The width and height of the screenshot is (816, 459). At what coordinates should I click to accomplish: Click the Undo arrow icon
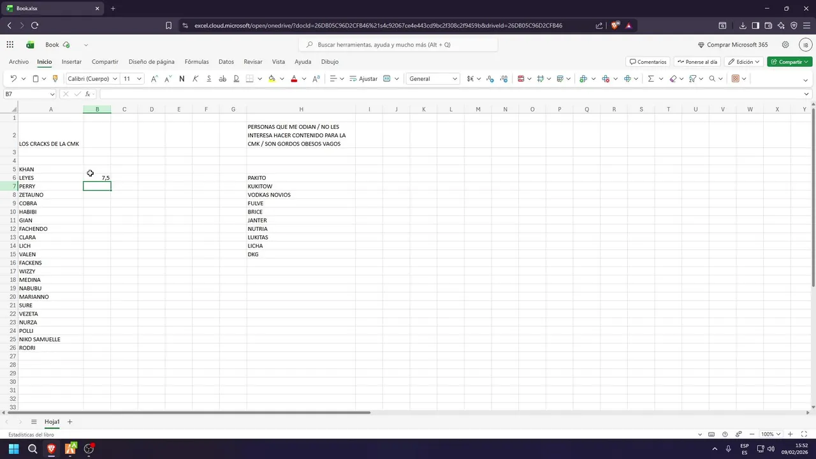pyautogui.click(x=13, y=78)
